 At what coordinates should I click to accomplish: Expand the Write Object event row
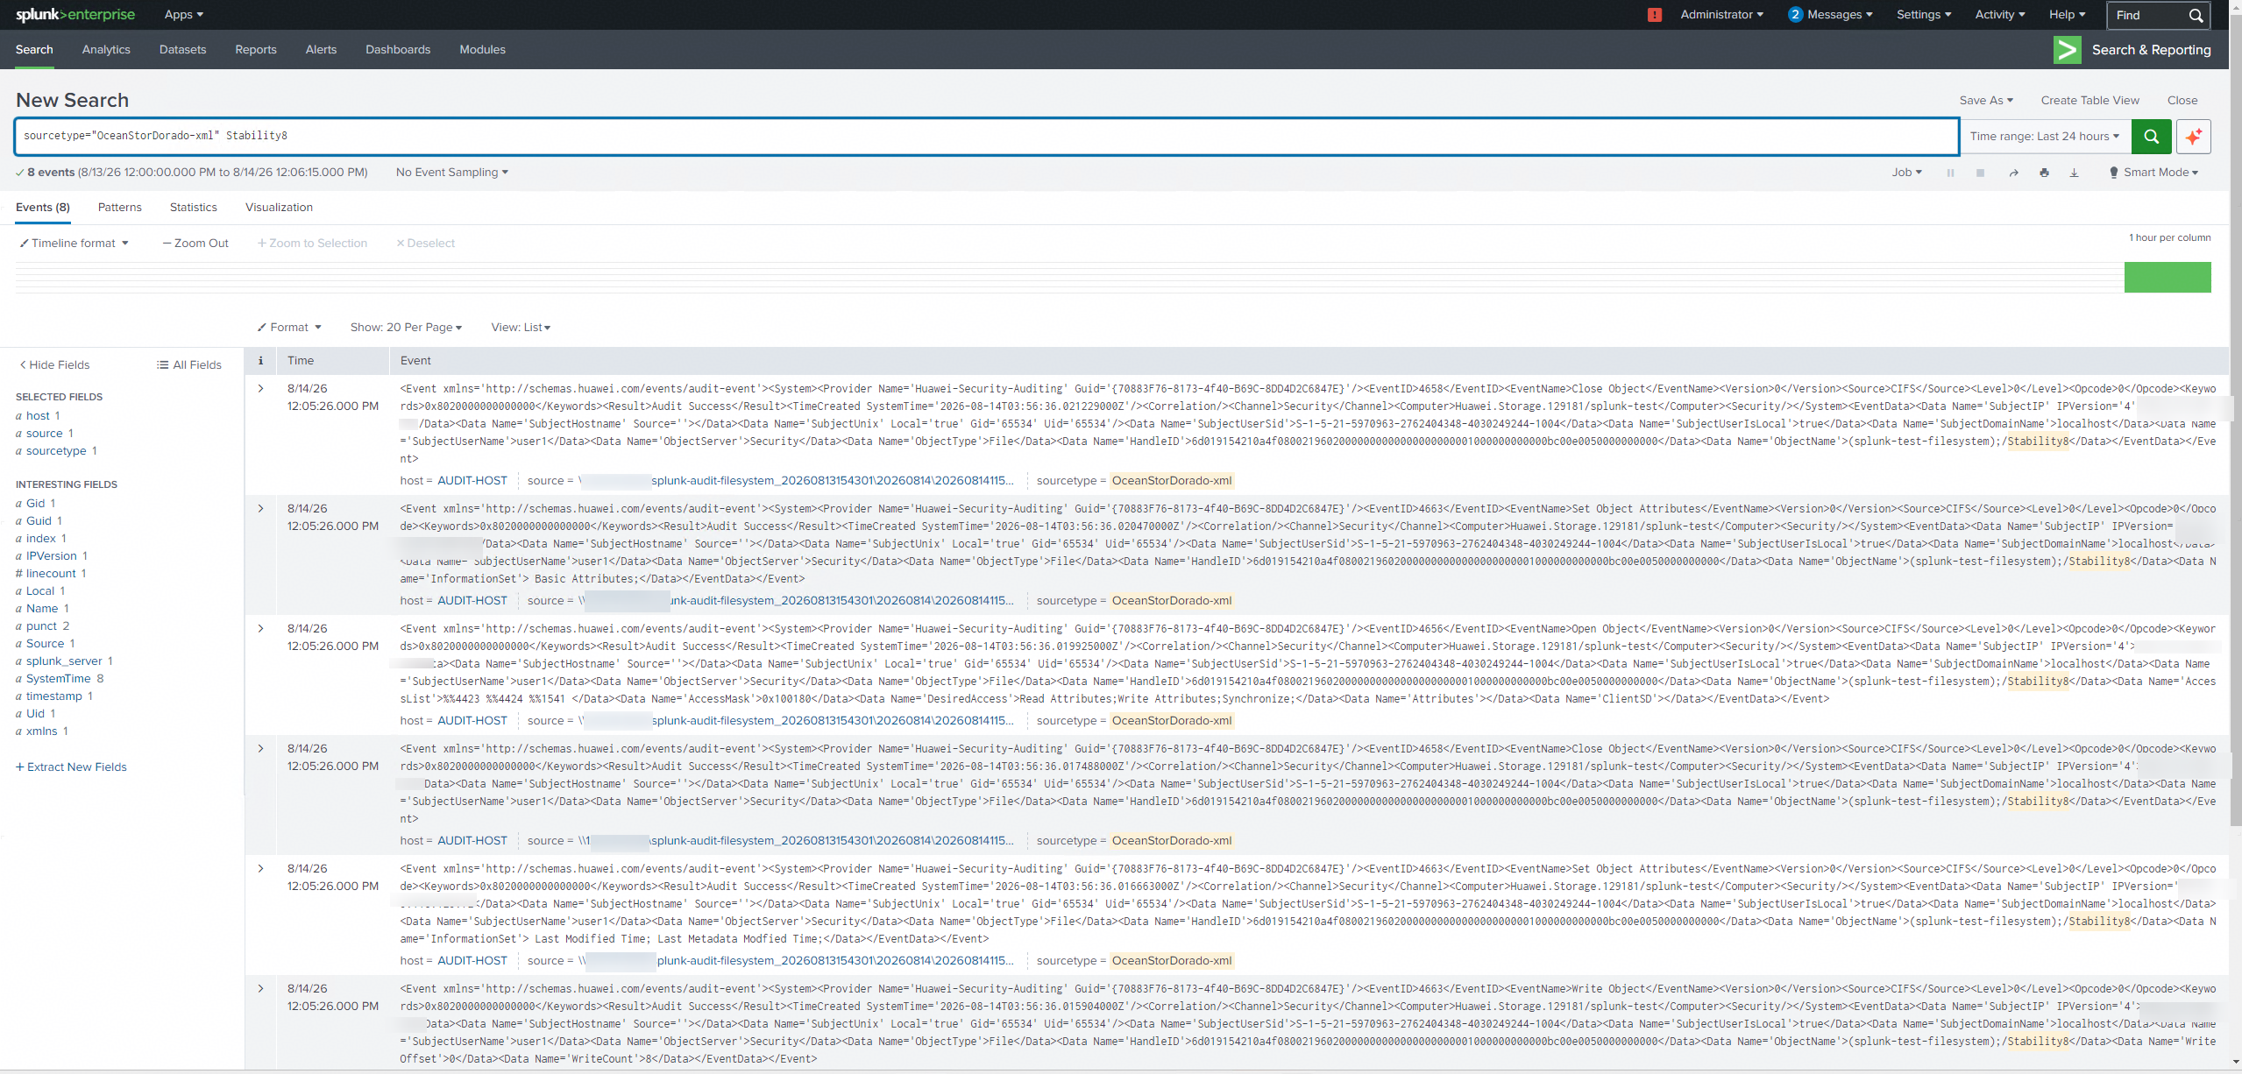click(x=260, y=989)
